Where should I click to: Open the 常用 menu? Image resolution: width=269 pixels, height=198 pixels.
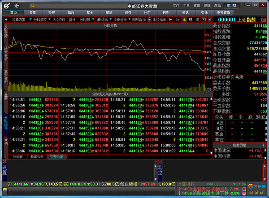pyautogui.click(x=197, y=6)
